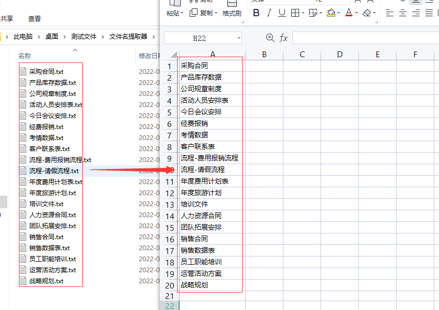Select the file 流程-请假流程.txt
This screenshot has height=310, width=439.
[53, 171]
